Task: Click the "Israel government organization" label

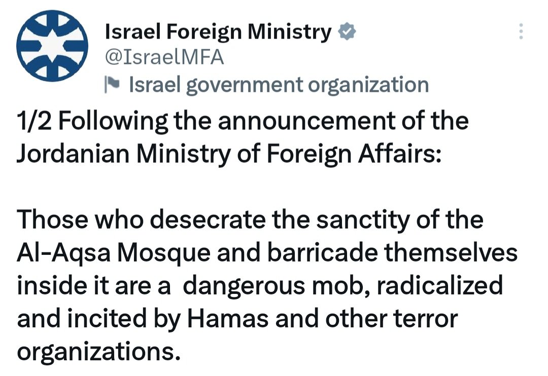Action: (x=279, y=85)
